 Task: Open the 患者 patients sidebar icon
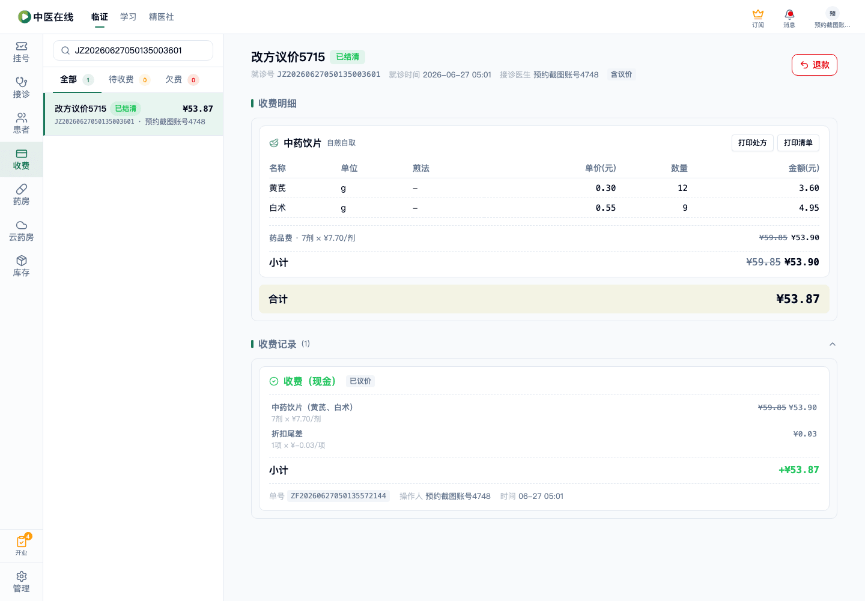pyautogui.click(x=21, y=124)
